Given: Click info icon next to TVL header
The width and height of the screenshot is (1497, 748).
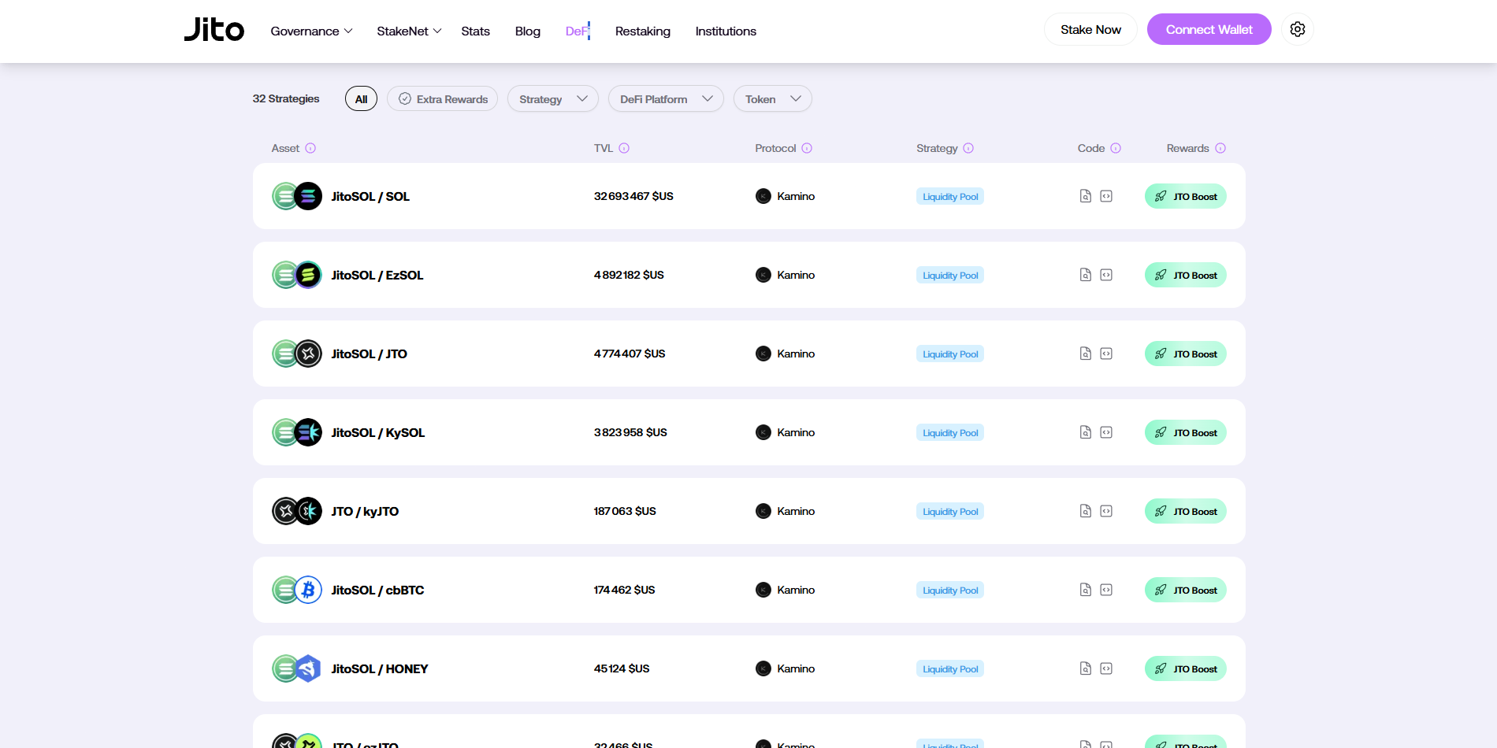Looking at the screenshot, I should coord(624,148).
